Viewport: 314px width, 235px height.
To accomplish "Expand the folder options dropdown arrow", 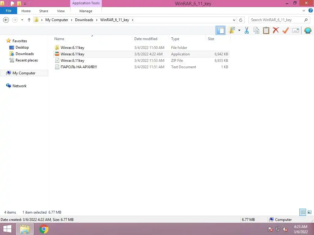I will coord(239,30).
